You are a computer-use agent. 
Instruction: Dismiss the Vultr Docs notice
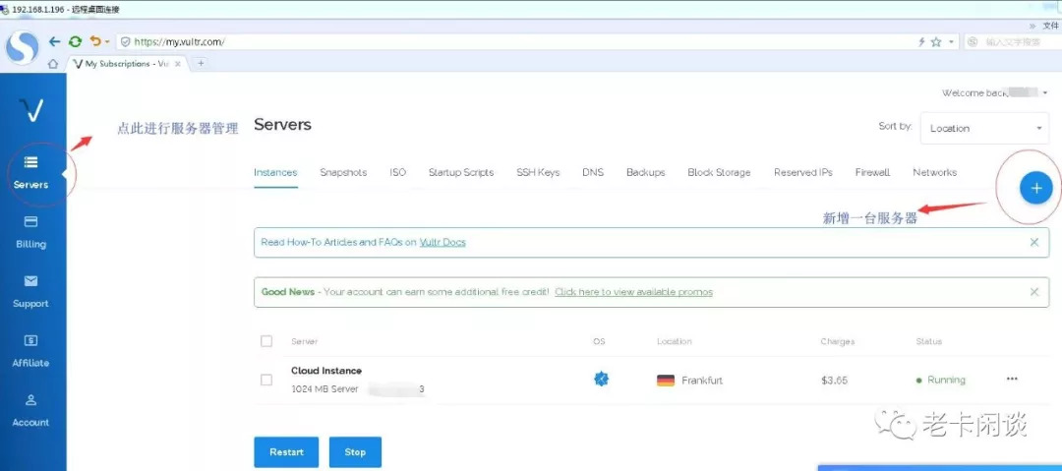tap(1034, 242)
